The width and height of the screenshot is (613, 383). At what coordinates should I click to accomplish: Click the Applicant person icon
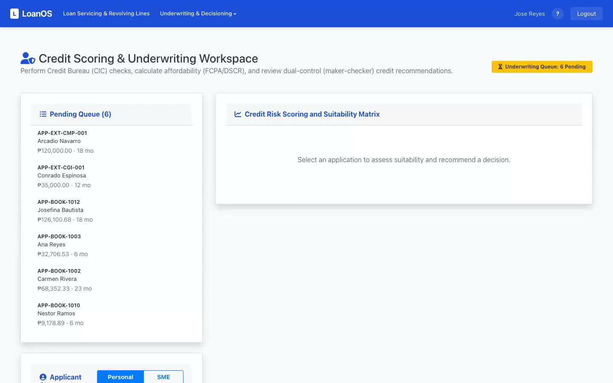[x=43, y=377]
